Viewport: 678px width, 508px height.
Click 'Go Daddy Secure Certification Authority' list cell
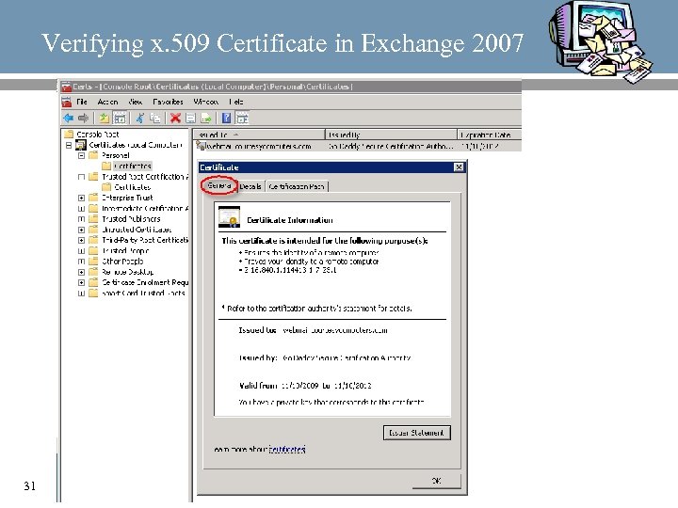pos(391,146)
